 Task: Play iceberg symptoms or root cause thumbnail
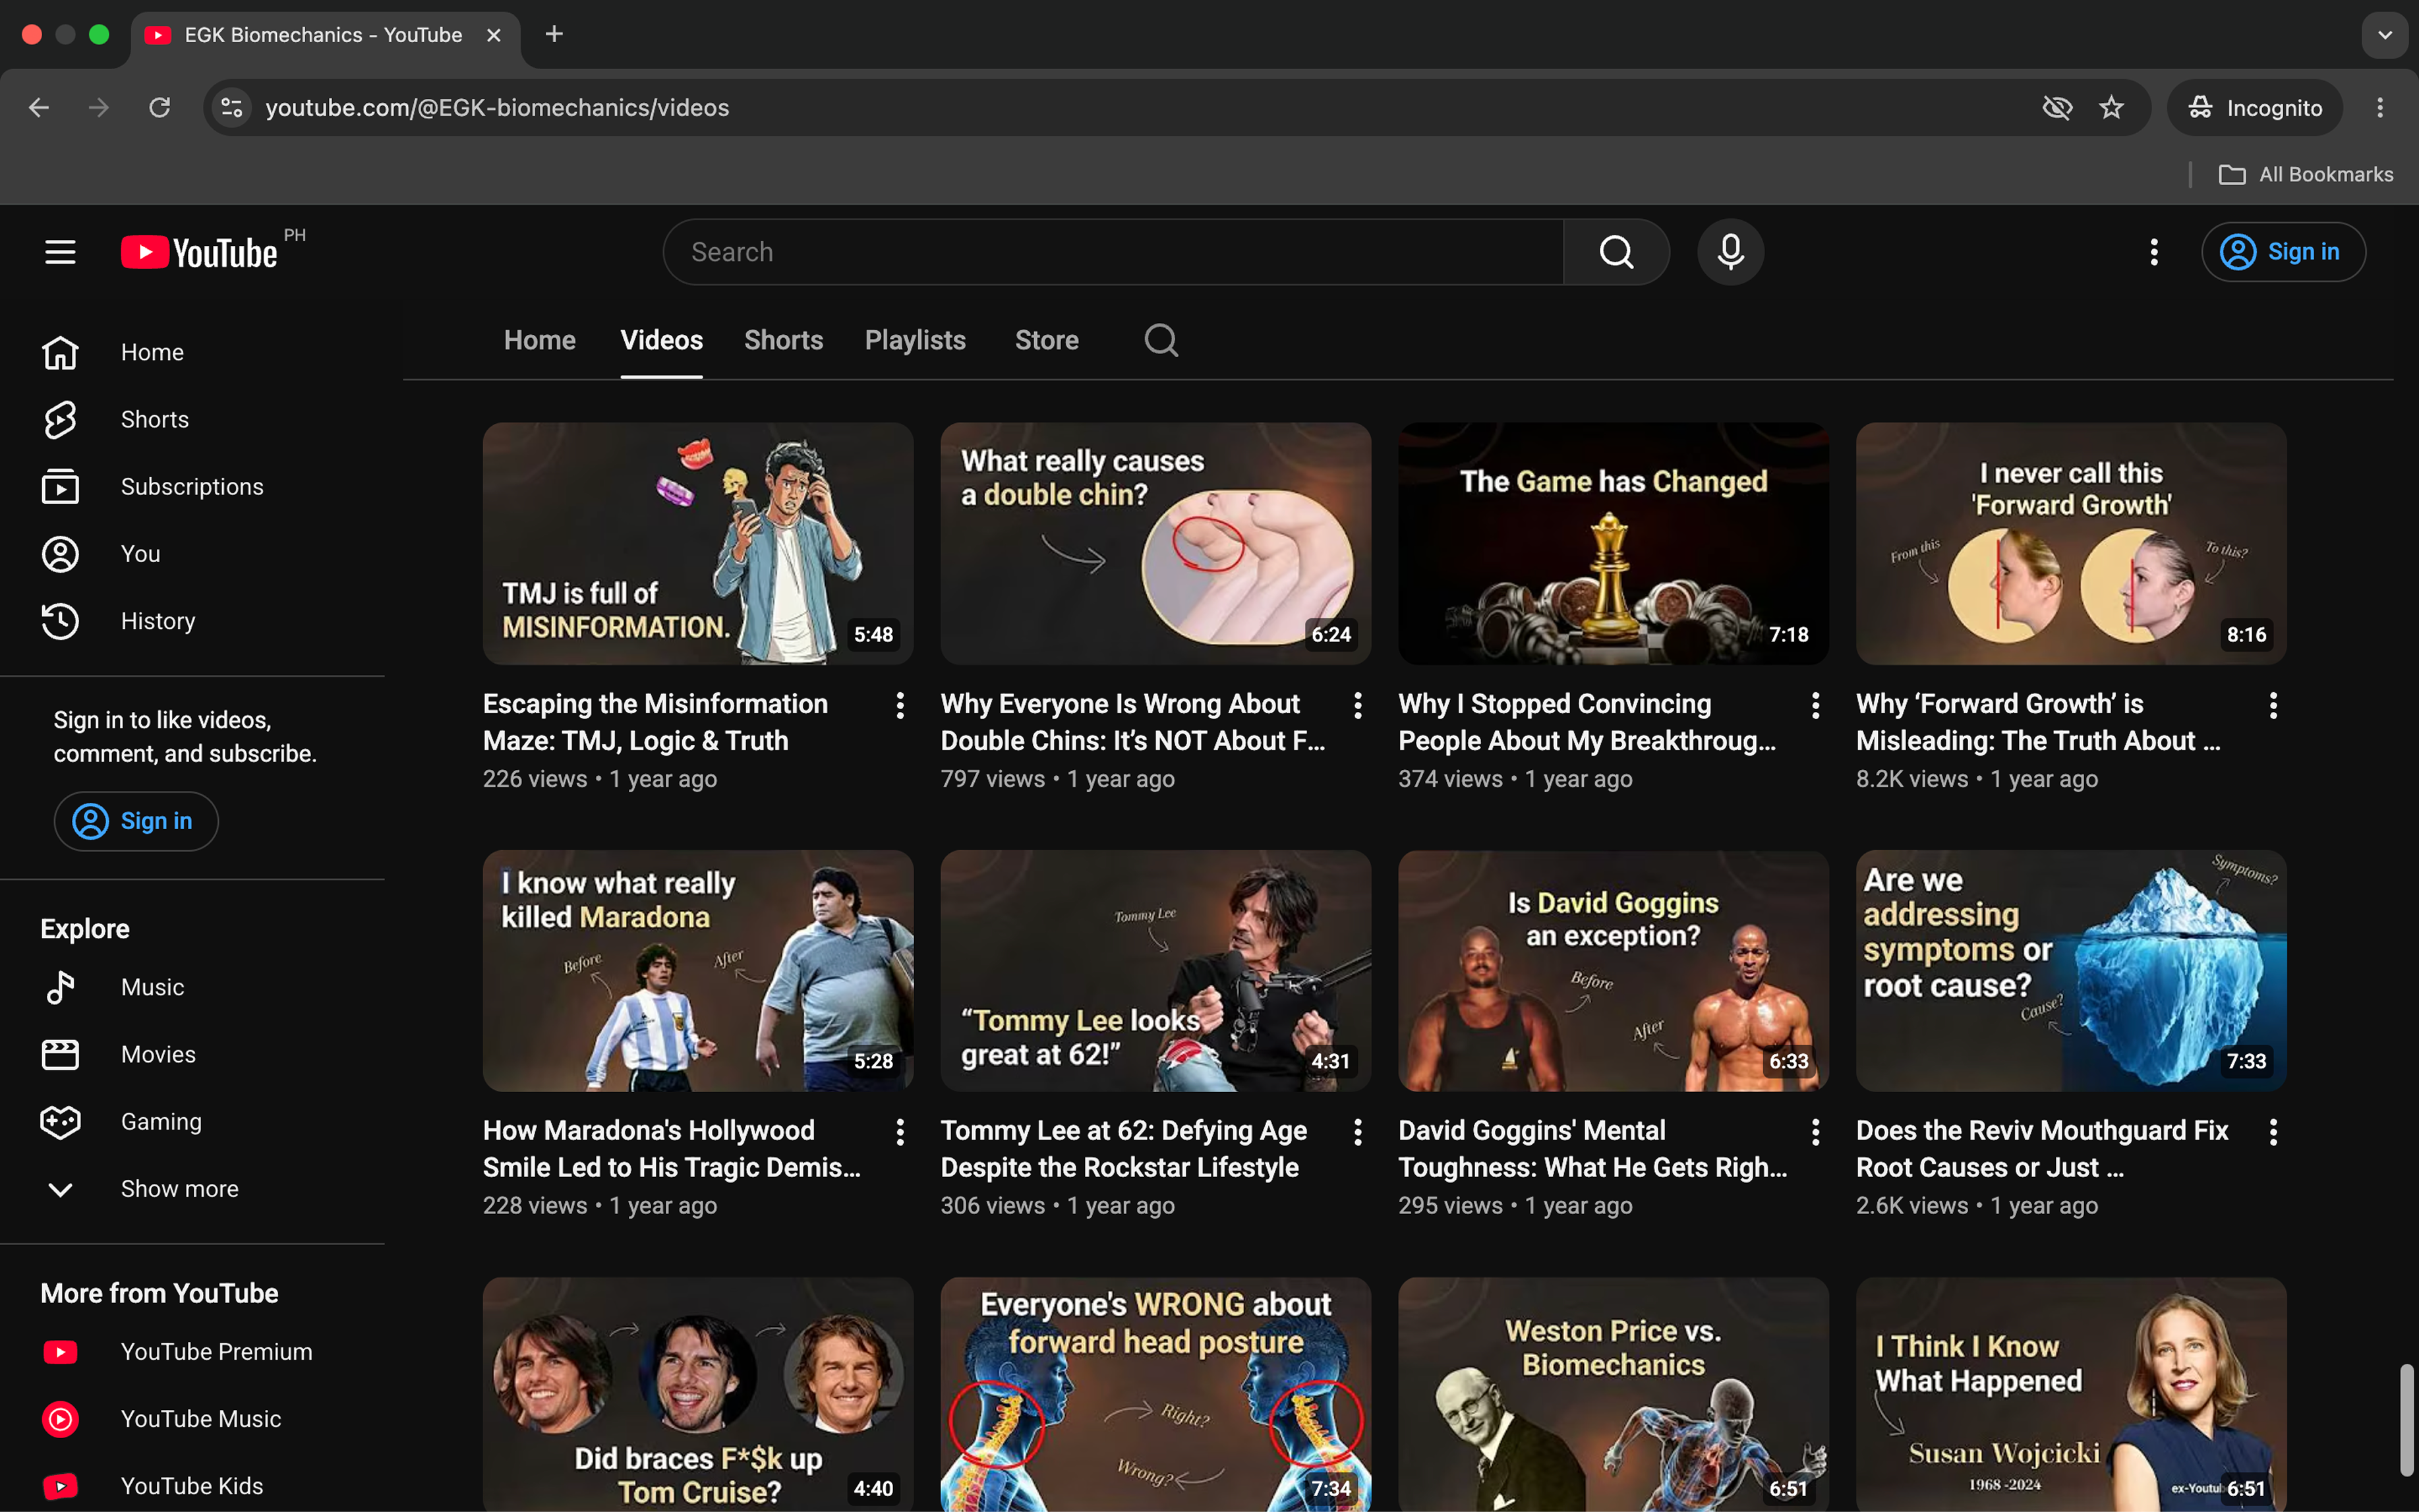[2071, 970]
